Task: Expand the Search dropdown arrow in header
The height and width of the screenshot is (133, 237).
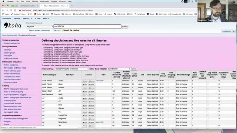Action: [31, 18]
